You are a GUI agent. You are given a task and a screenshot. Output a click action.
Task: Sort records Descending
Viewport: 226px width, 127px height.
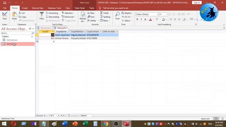pyautogui.click(x=53, y=17)
